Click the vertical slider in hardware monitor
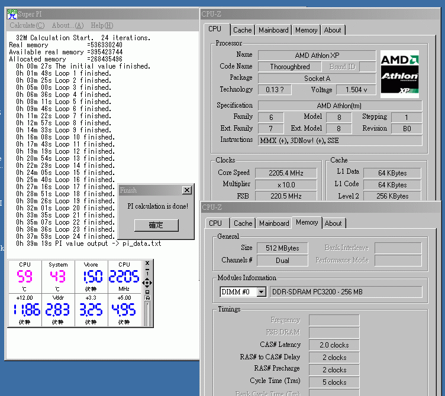The width and height of the screenshot is (445, 396). [147, 314]
